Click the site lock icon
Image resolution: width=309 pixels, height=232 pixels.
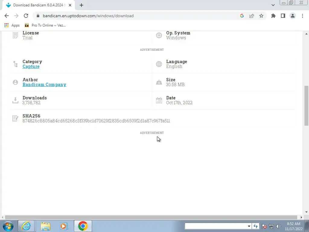pyautogui.click(x=38, y=16)
